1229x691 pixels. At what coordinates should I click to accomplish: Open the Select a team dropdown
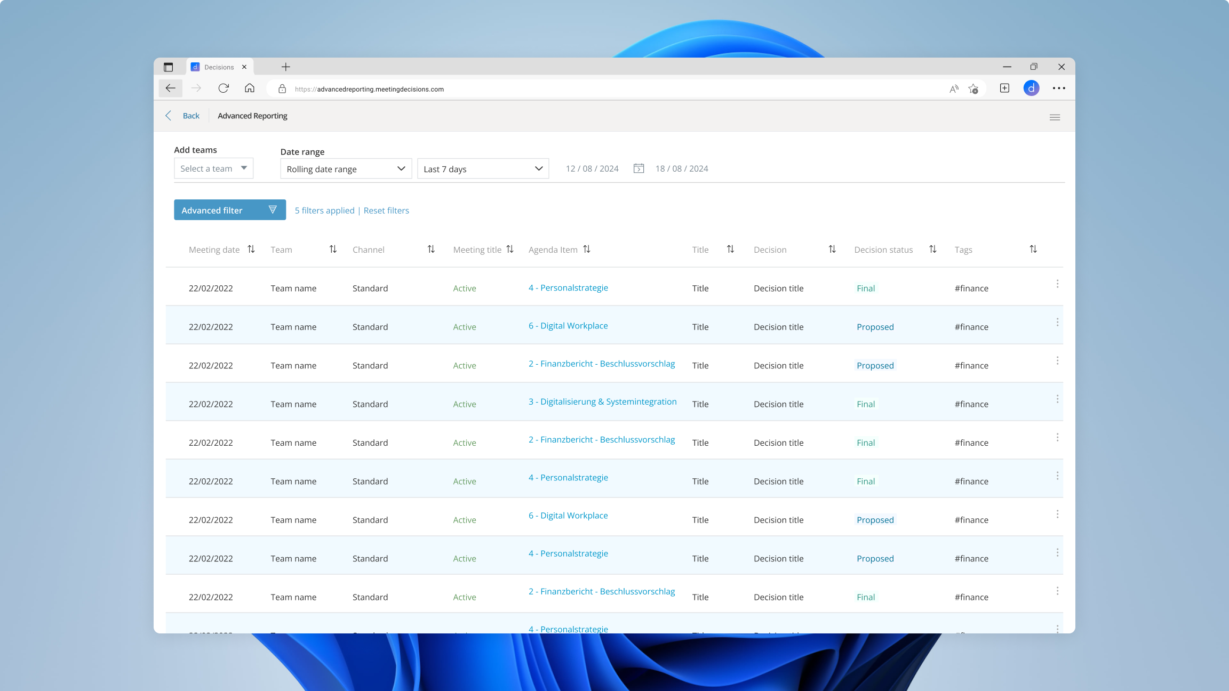pos(213,168)
